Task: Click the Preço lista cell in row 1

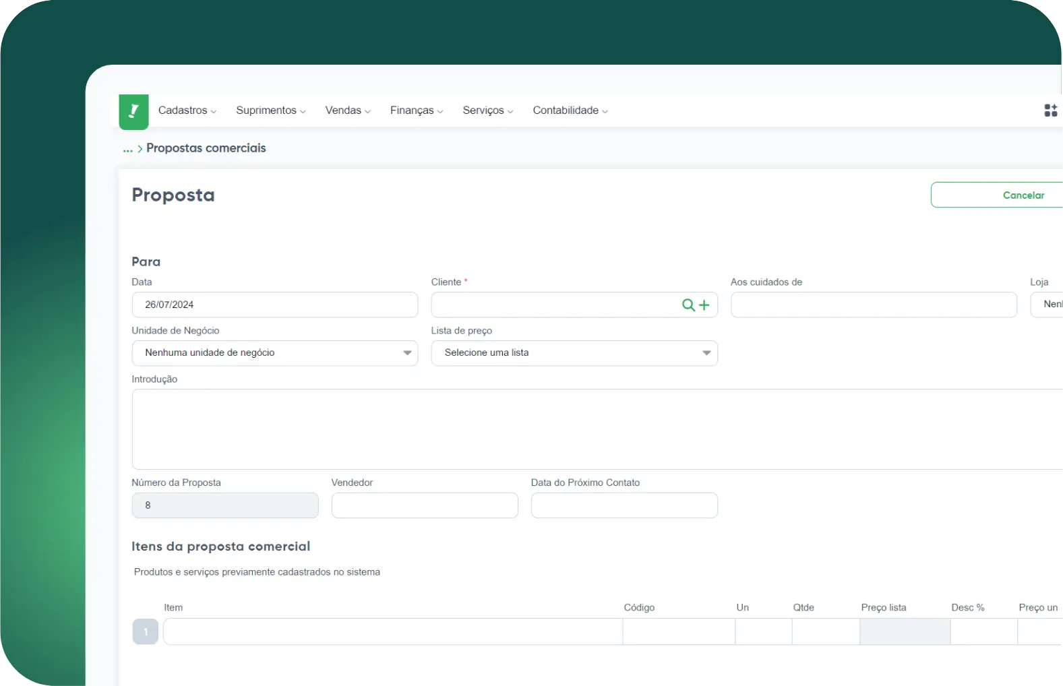Action: click(x=905, y=632)
